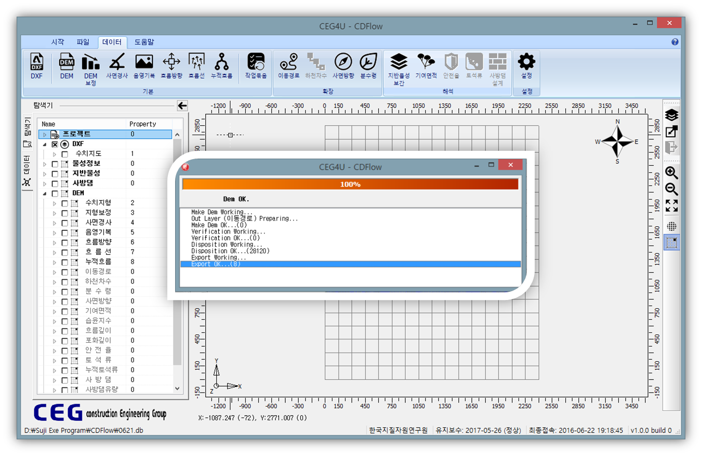Check the 물성정보 checkbox
Viewport: 702px width, 456px height.
55,164
